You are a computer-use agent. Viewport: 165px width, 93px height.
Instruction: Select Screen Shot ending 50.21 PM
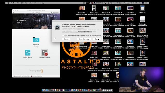click(x=130, y=30)
